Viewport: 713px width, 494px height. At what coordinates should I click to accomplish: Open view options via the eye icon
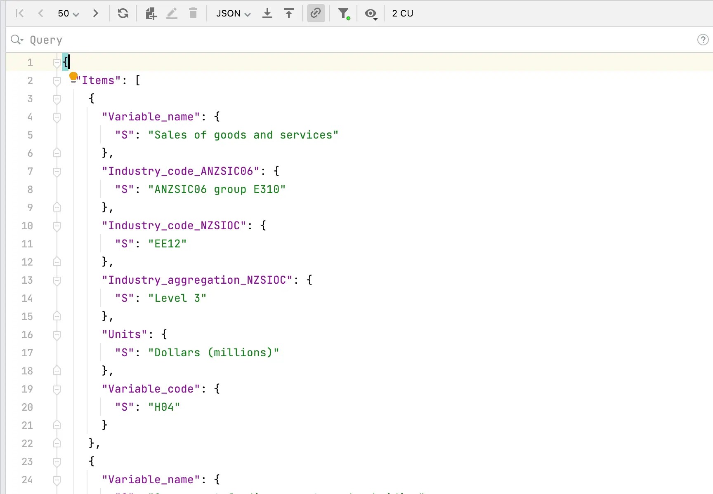coord(371,14)
